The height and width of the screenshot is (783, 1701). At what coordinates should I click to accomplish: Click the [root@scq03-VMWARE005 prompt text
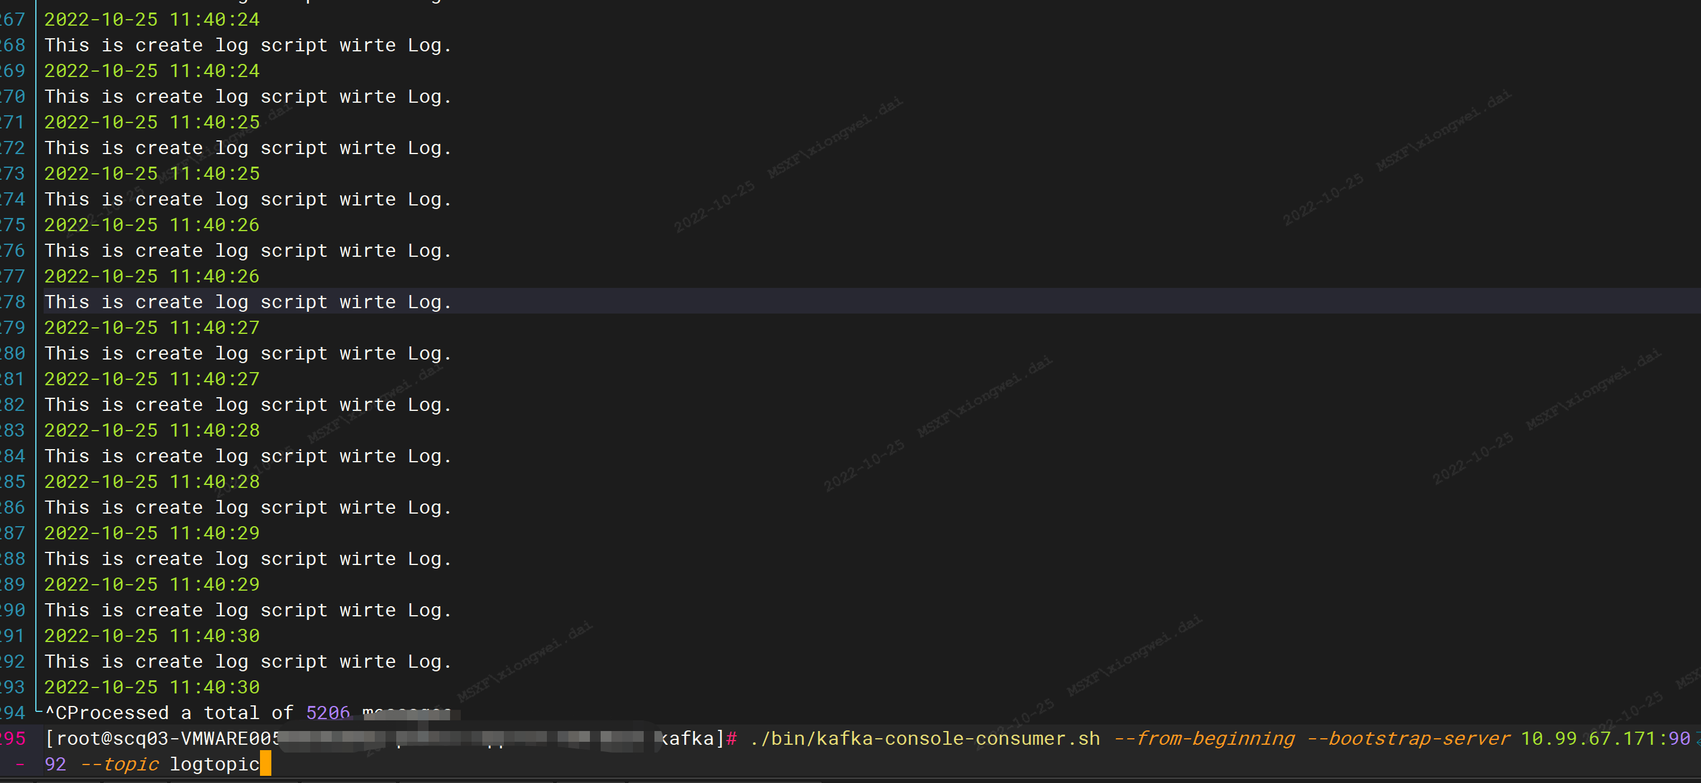tap(163, 739)
